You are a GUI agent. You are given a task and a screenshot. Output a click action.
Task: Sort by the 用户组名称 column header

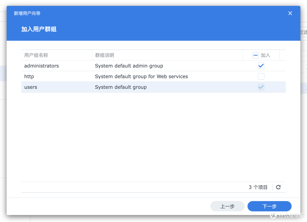57,55
